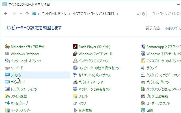The height and width of the screenshot is (113, 181).
Task: Refresh the Control Panel view
Action: [x=144, y=14]
